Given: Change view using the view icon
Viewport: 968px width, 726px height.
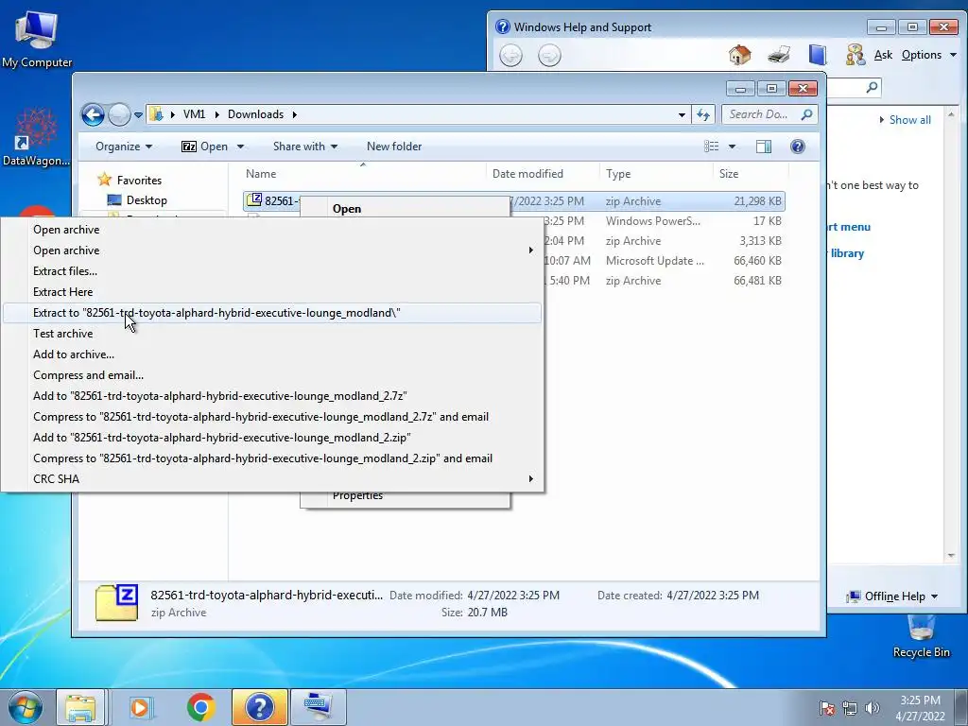Looking at the screenshot, I should (711, 147).
